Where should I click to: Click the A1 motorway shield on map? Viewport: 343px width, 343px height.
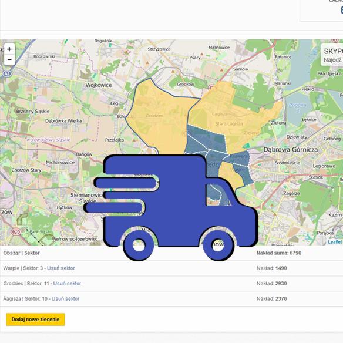click(x=6, y=74)
